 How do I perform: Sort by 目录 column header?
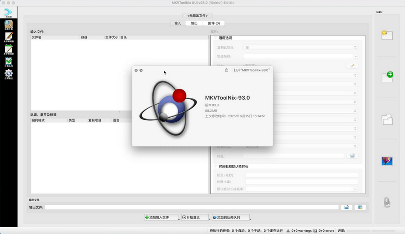164,37
